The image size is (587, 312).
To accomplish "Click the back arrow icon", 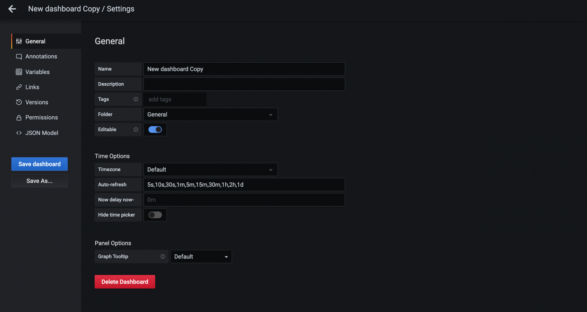I will click(12, 9).
